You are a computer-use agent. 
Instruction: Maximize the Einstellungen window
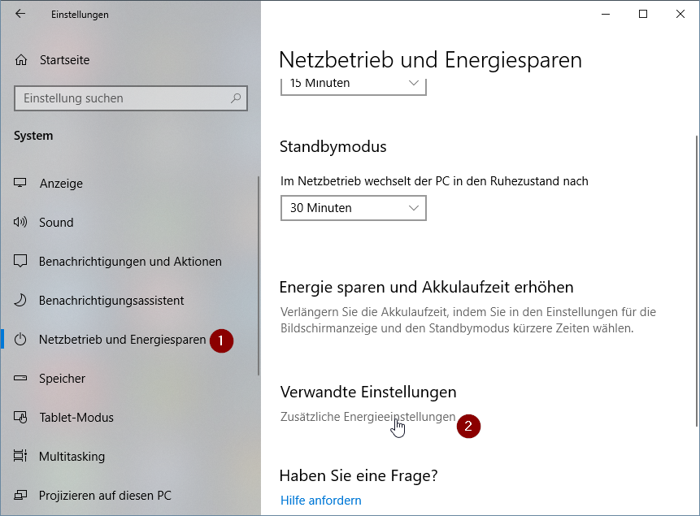643,14
